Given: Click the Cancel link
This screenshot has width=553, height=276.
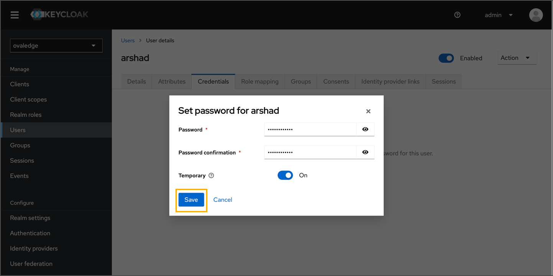Looking at the screenshot, I should [x=223, y=200].
